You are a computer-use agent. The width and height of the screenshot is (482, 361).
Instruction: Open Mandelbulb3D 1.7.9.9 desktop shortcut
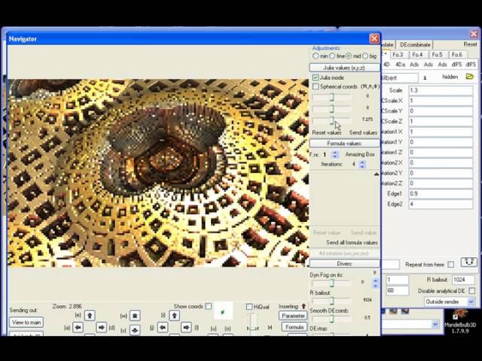(460, 322)
